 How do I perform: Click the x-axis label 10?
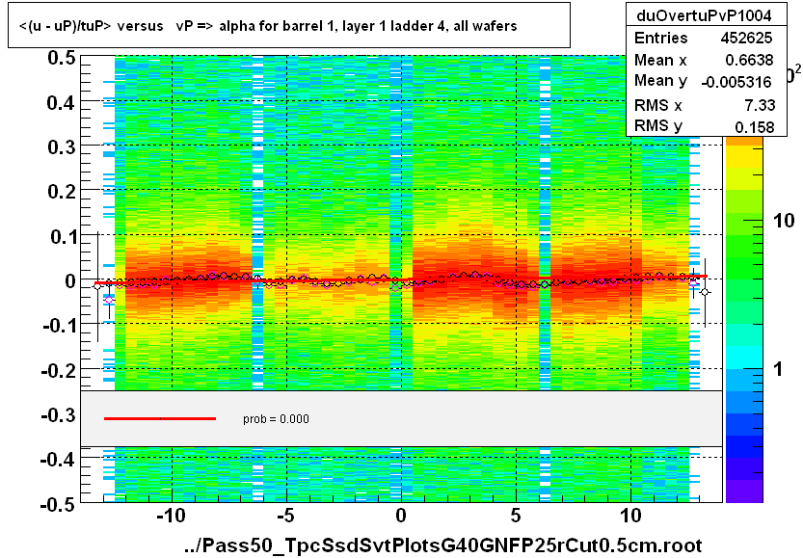630,516
